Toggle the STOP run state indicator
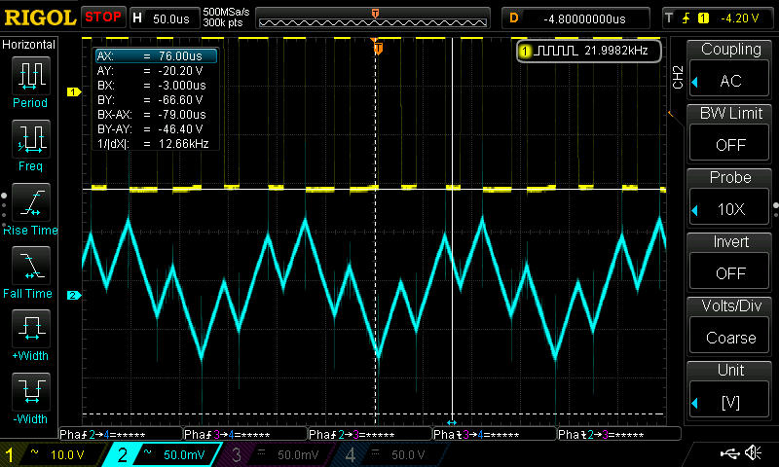This screenshot has width=779, height=467. (x=102, y=17)
